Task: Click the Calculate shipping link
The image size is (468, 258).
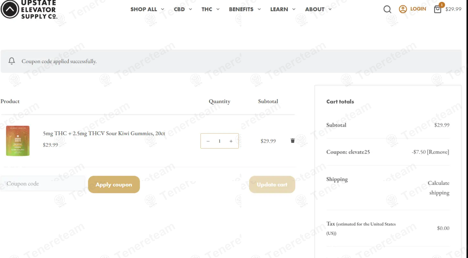Action: pos(438,188)
